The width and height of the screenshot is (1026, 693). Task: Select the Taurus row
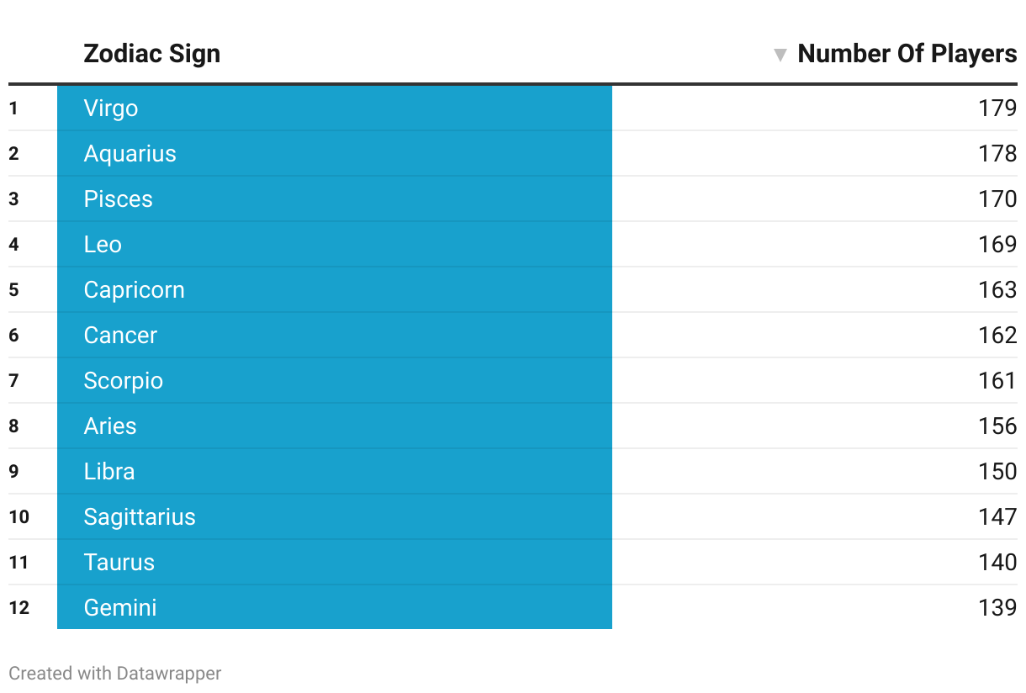[x=513, y=563]
